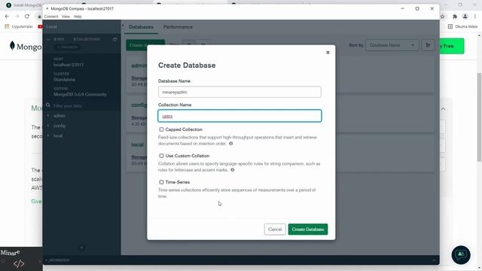Open the Custom Collation info icon
The image size is (482, 271).
[233, 170]
